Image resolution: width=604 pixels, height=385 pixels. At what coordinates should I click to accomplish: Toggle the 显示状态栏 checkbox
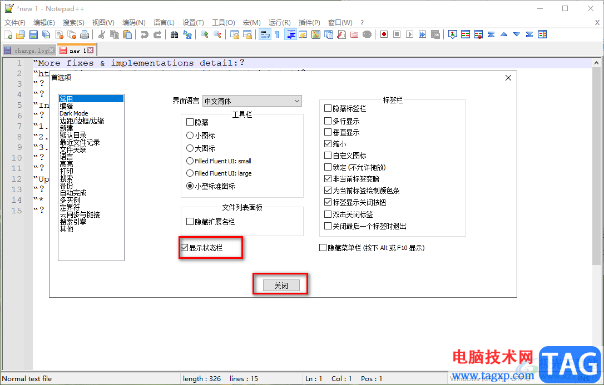(185, 248)
